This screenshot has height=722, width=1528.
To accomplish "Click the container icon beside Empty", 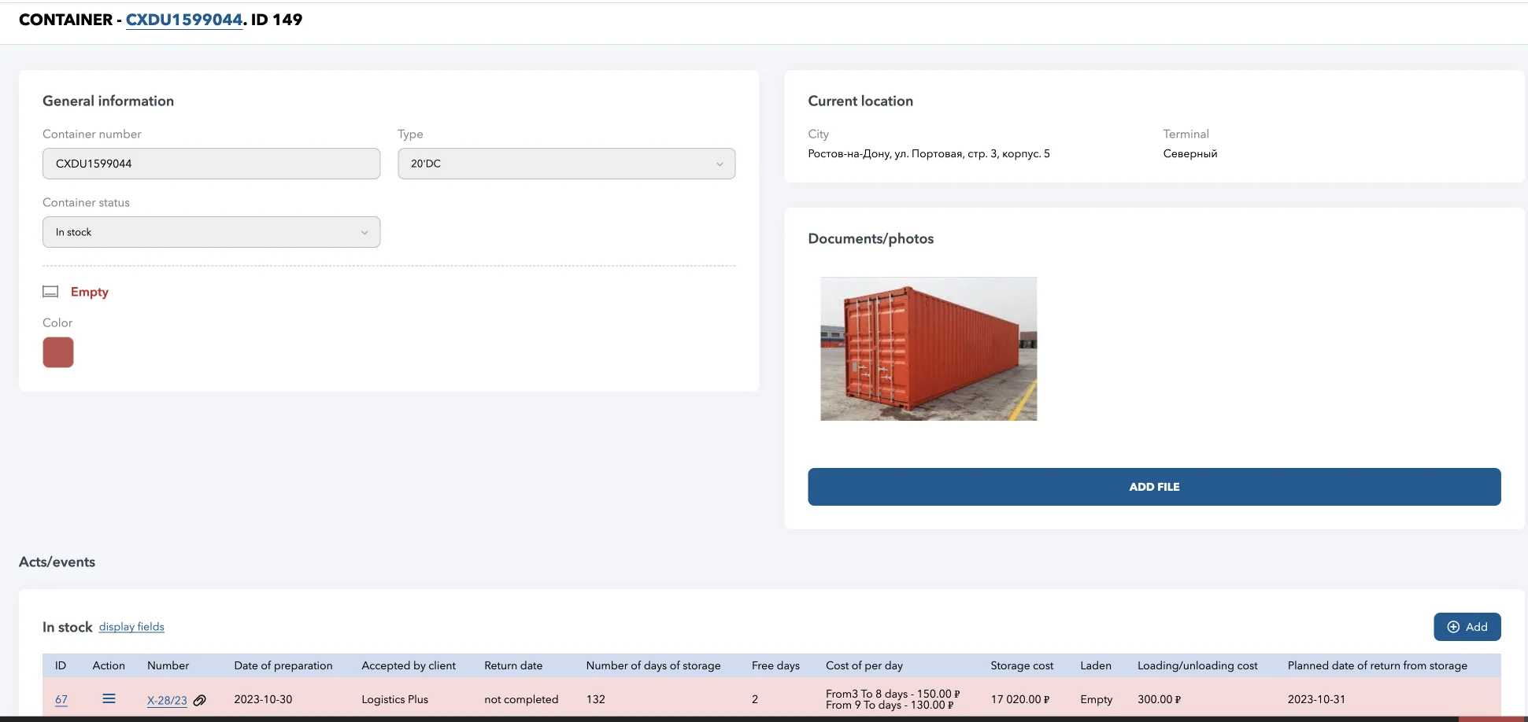I will 50,292.
